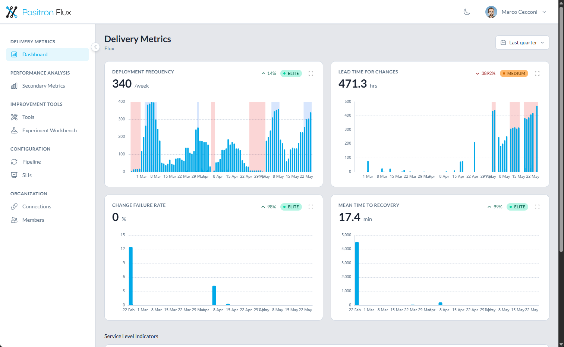564x347 pixels.
Task: Expand Lead Time for Changes chart fullscreen
Action: click(537, 73)
